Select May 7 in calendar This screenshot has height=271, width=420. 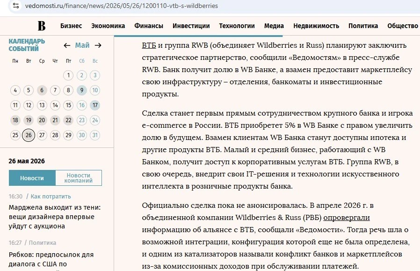pyautogui.click(x=55, y=90)
